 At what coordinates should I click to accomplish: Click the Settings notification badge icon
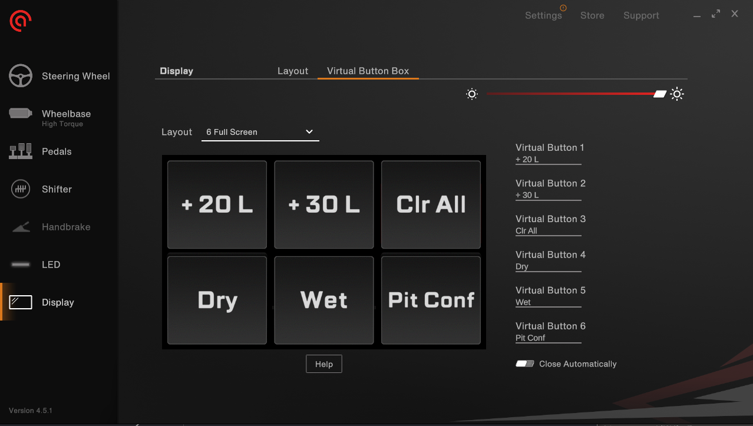(x=563, y=8)
